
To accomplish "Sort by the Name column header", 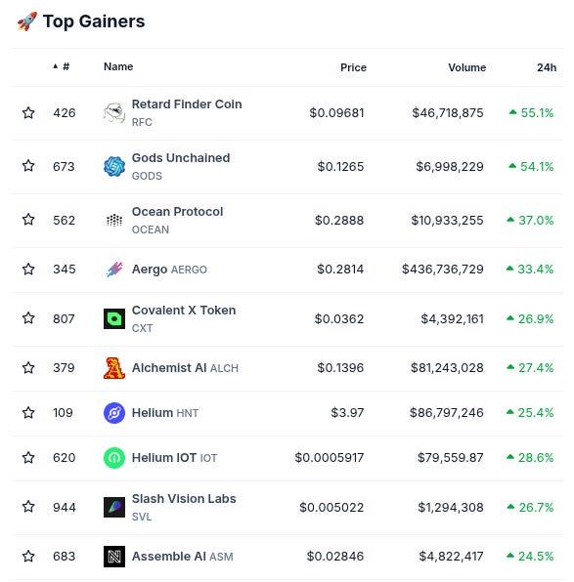I will click(118, 66).
